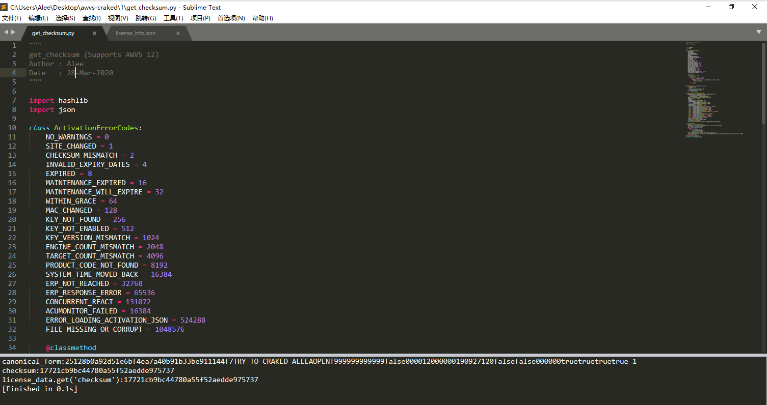This screenshot has height=405, width=767.
Task: Go to the next tab with right arrow
Action: [13, 32]
